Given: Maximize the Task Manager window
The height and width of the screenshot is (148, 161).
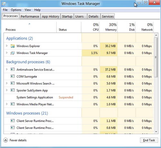Looking at the screenshot, I should 146,2.
